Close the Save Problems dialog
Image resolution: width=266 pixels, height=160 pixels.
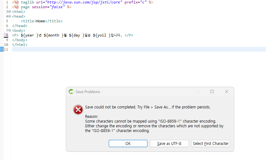click(227, 91)
